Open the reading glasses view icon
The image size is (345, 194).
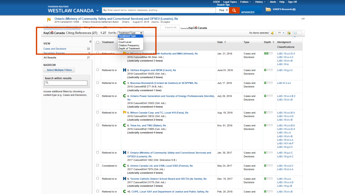click(303, 19)
